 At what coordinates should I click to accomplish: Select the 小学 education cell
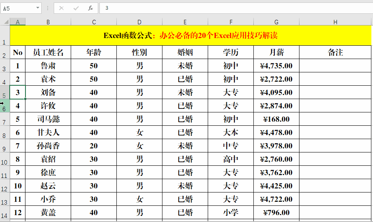point(231,212)
